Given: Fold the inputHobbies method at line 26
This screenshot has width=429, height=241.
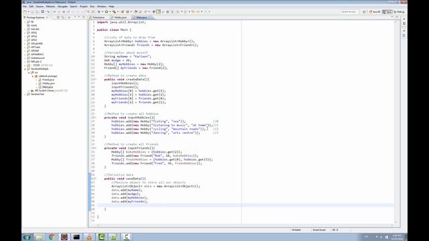Looking at the screenshot, I should [x=95, y=118].
